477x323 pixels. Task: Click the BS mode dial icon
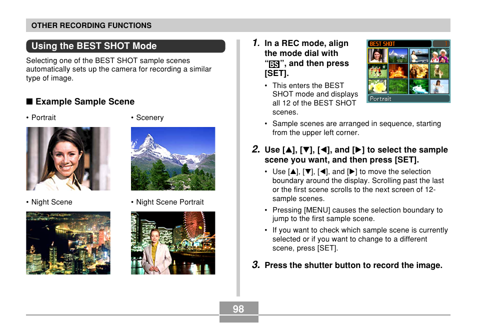click(274, 64)
